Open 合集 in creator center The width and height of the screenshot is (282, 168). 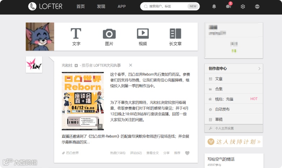[234, 89]
